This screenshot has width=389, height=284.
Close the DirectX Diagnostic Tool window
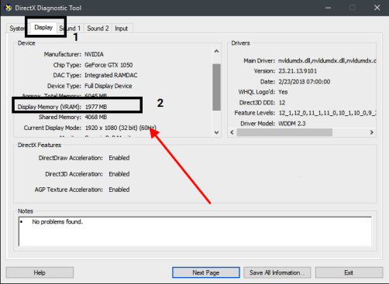[x=377, y=8]
